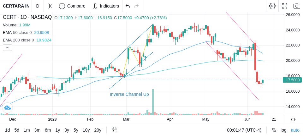Set range to 6m
The width and height of the screenshot is (303, 136).
[x=48, y=130]
